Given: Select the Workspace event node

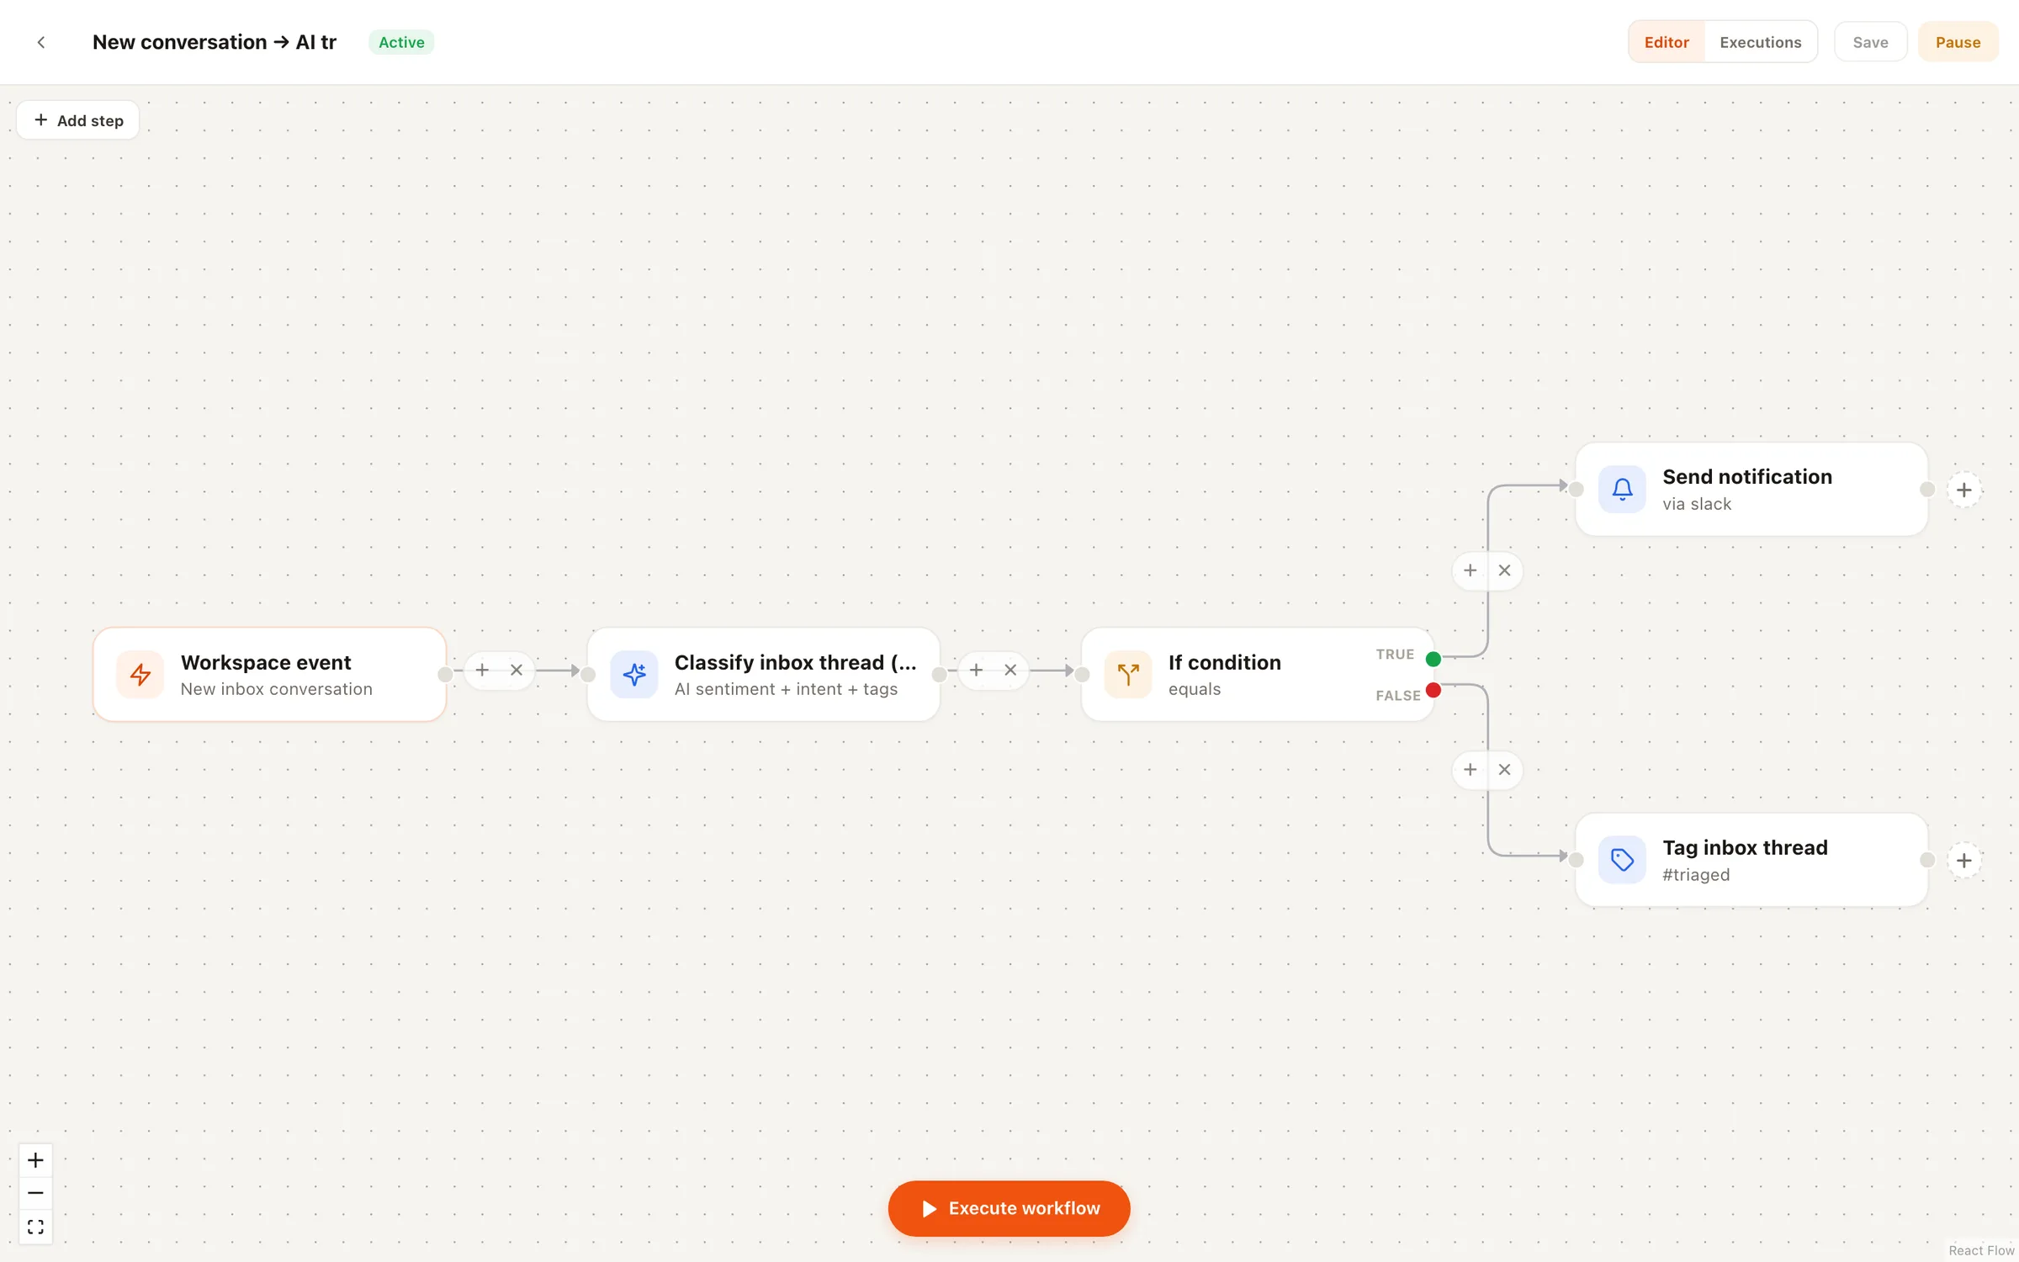Looking at the screenshot, I should pos(269,674).
